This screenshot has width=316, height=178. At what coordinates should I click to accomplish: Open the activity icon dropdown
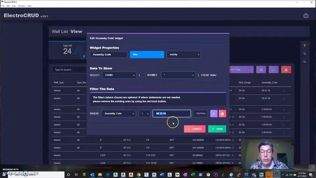pos(184,54)
